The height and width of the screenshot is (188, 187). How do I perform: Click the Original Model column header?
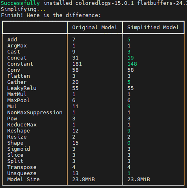click(95, 27)
